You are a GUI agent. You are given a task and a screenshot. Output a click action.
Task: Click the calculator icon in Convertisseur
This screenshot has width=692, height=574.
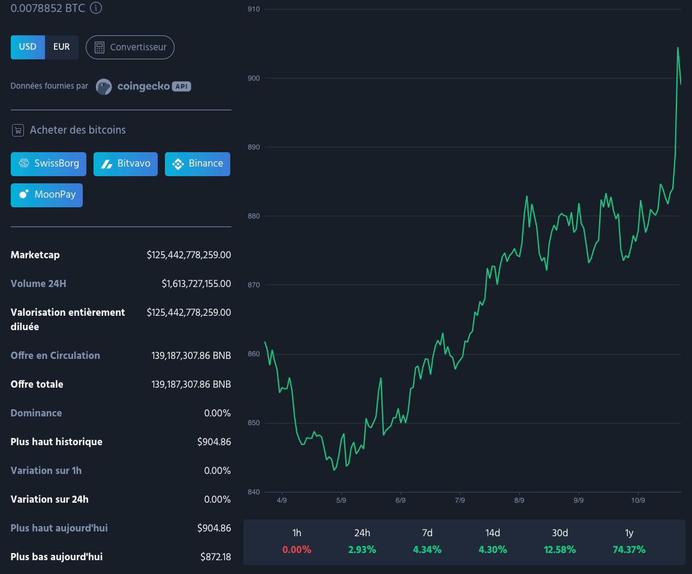click(100, 47)
